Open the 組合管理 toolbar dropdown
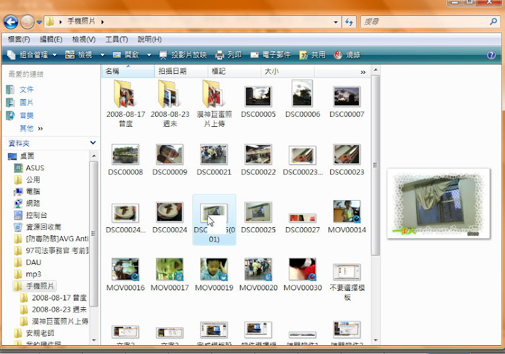 [32, 55]
